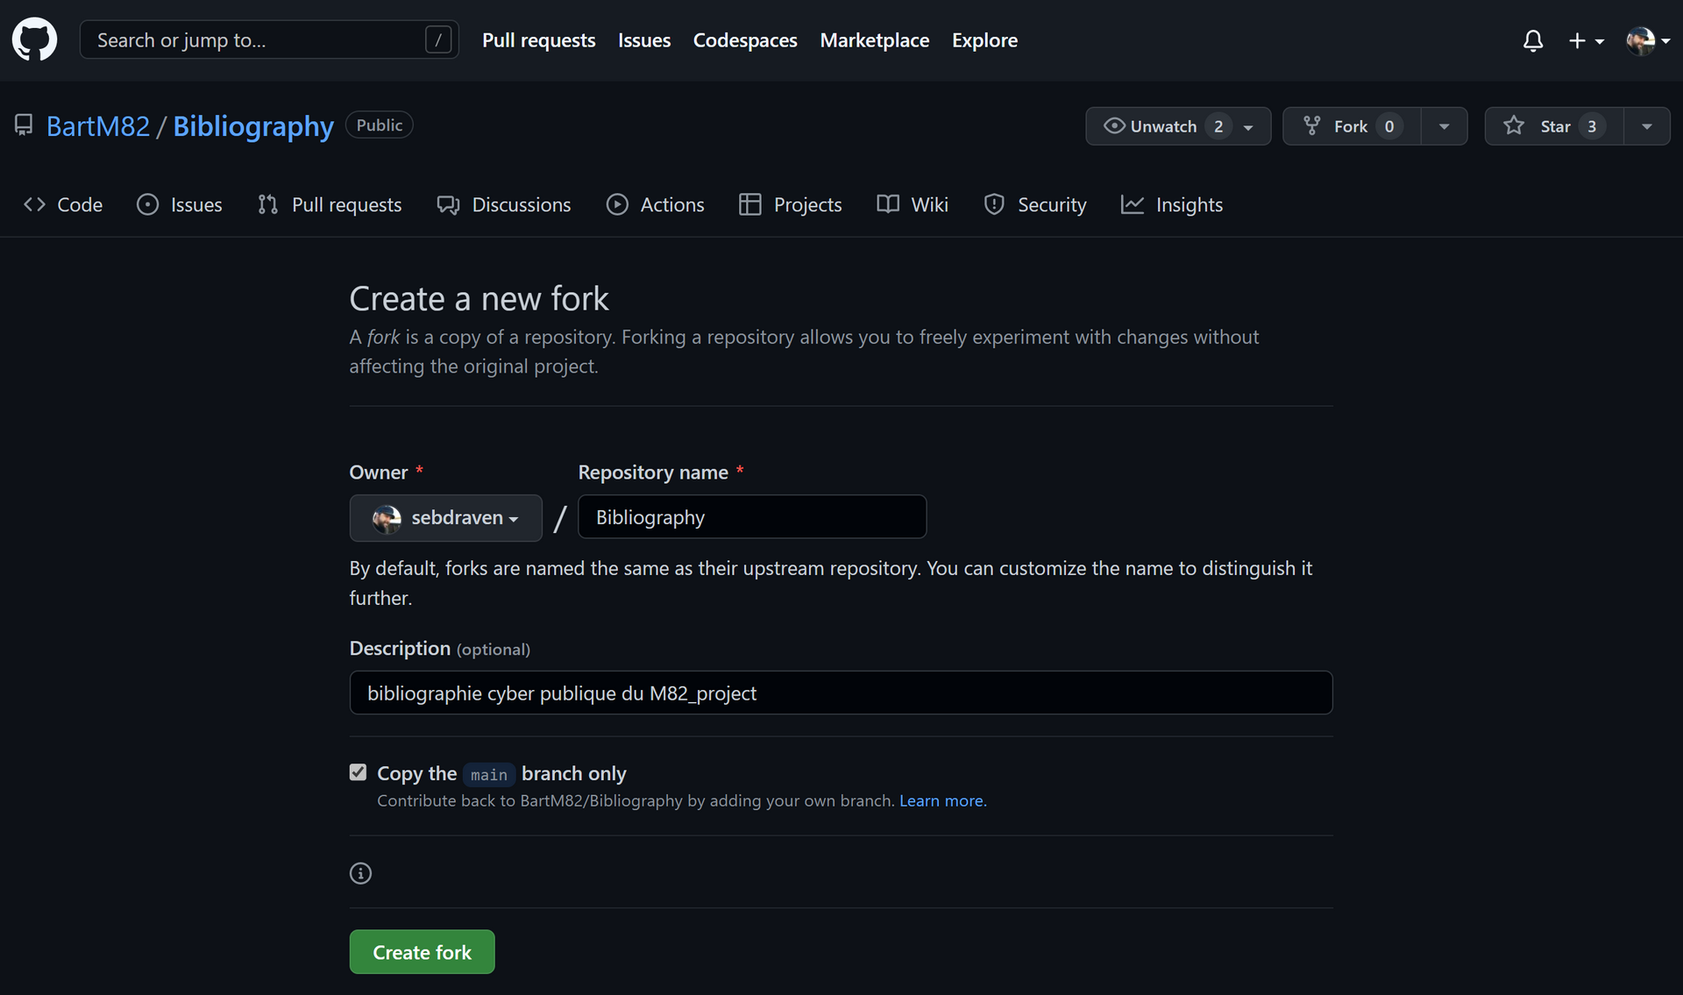This screenshot has width=1683, height=995.
Task: Open the Star lists dropdown arrow
Action: click(1646, 126)
